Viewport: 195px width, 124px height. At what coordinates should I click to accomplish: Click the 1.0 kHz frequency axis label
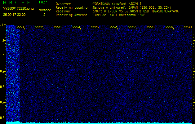(x=3, y=56)
